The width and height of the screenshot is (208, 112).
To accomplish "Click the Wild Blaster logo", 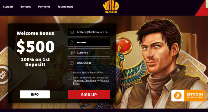I will point(111,7).
